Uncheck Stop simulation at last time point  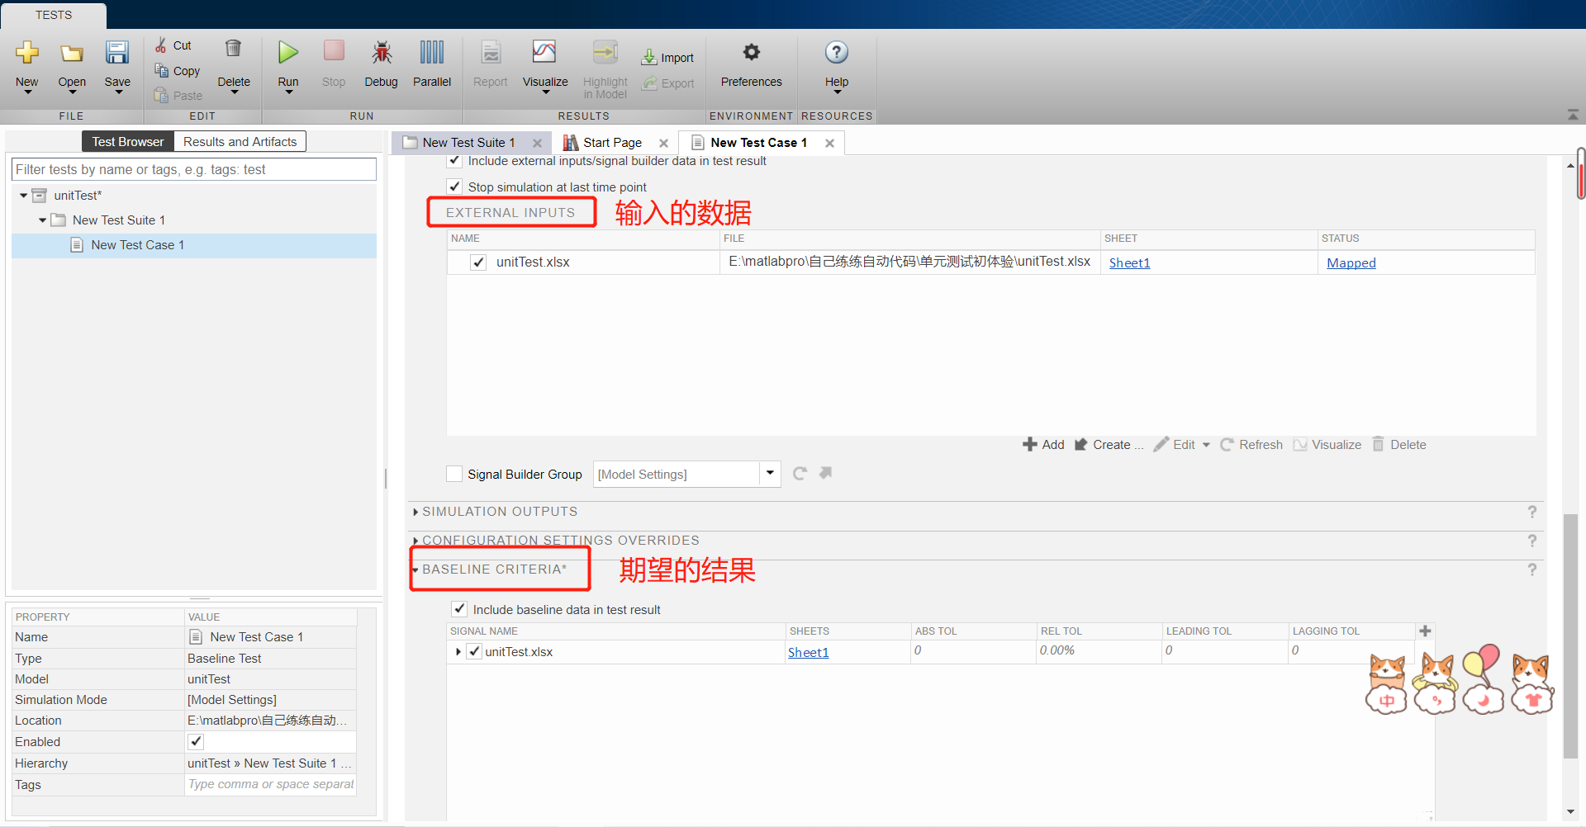pyautogui.click(x=454, y=186)
